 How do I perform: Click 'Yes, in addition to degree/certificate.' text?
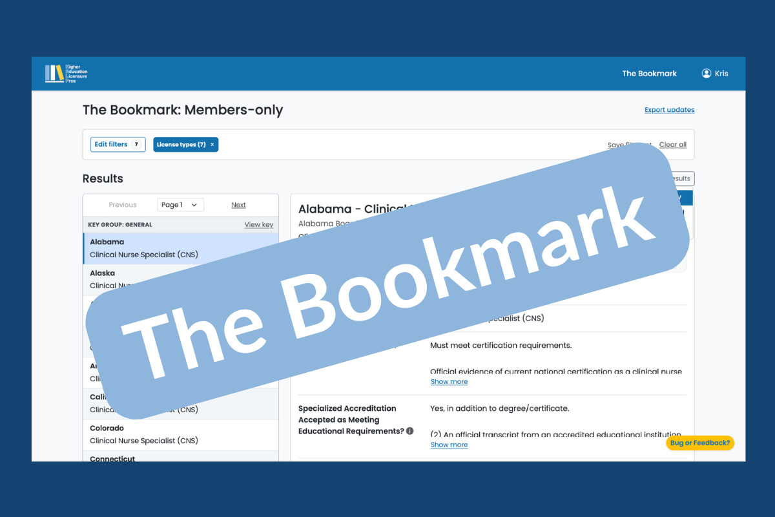(x=499, y=408)
